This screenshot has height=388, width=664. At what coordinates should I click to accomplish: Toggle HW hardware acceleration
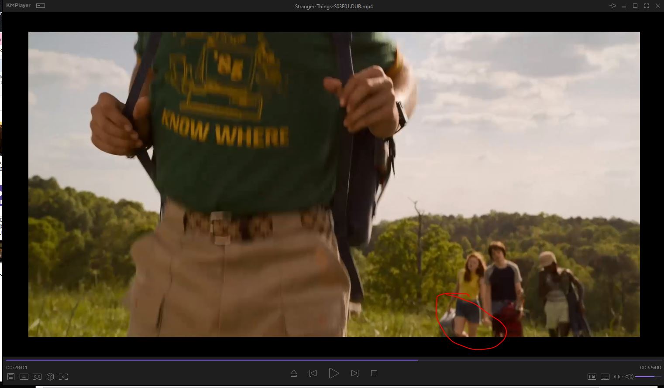click(592, 377)
